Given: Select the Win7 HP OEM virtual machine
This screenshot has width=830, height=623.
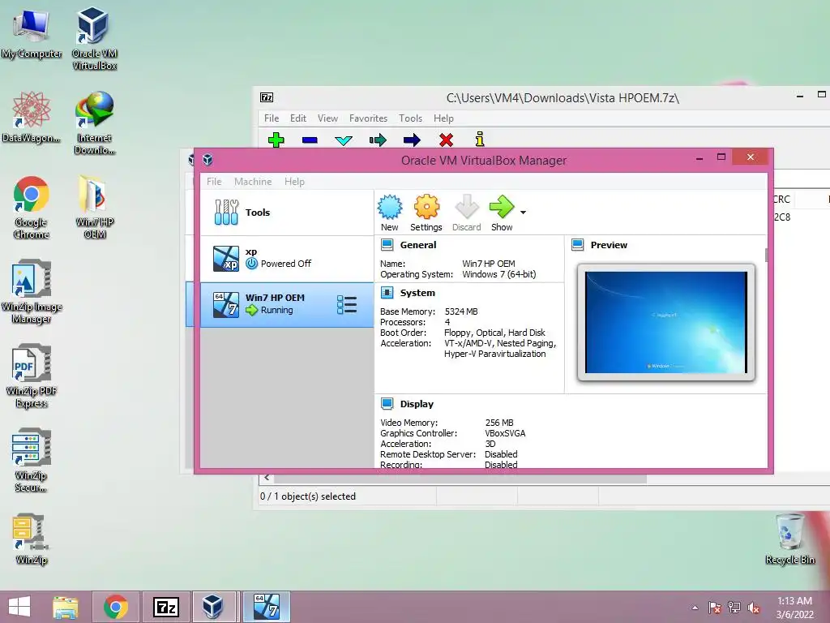Looking at the screenshot, I should coord(286,305).
